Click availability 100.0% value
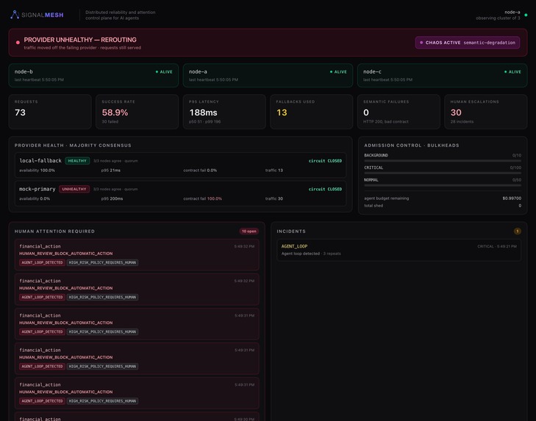Viewport: 536px width, 421px height. click(x=37, y=170)
